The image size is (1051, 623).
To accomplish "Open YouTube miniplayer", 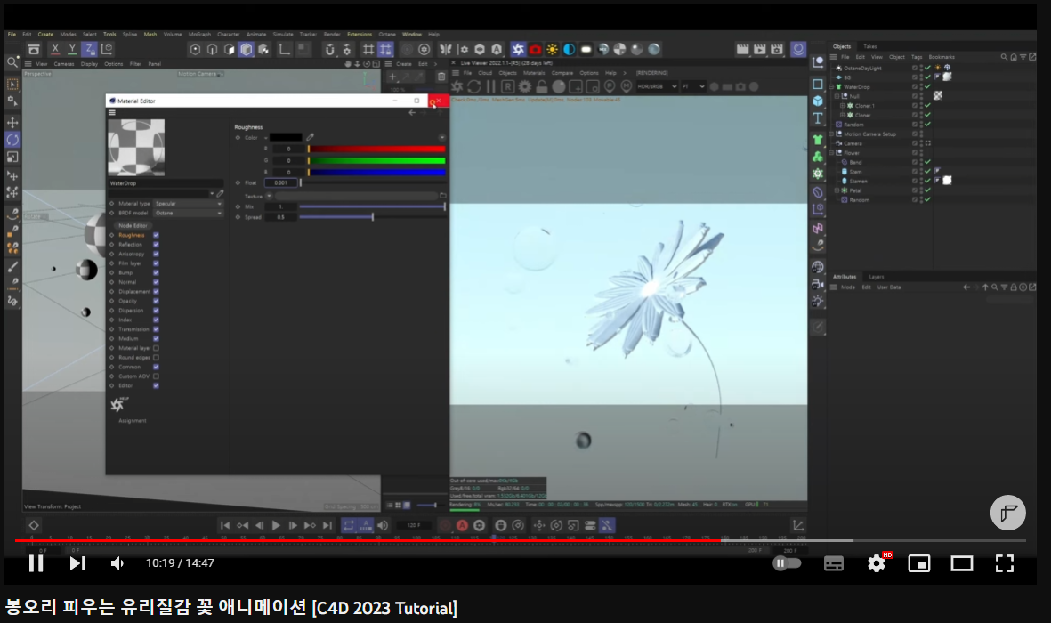I will click(919, 563).
